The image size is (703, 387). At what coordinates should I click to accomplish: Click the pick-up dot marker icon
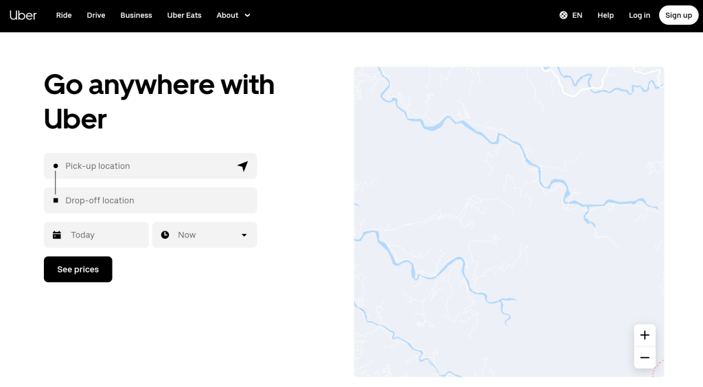pos(56,166)
